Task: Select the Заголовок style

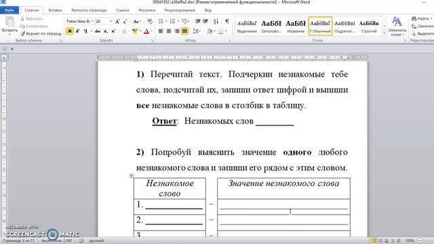Action: (x=271, y=26)
